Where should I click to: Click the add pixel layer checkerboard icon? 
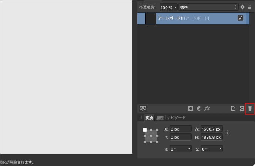[x=242, y=108]
